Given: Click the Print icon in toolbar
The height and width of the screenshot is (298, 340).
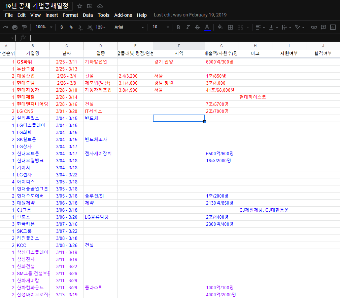Looking at the screenshot, I should pos(15,27).
